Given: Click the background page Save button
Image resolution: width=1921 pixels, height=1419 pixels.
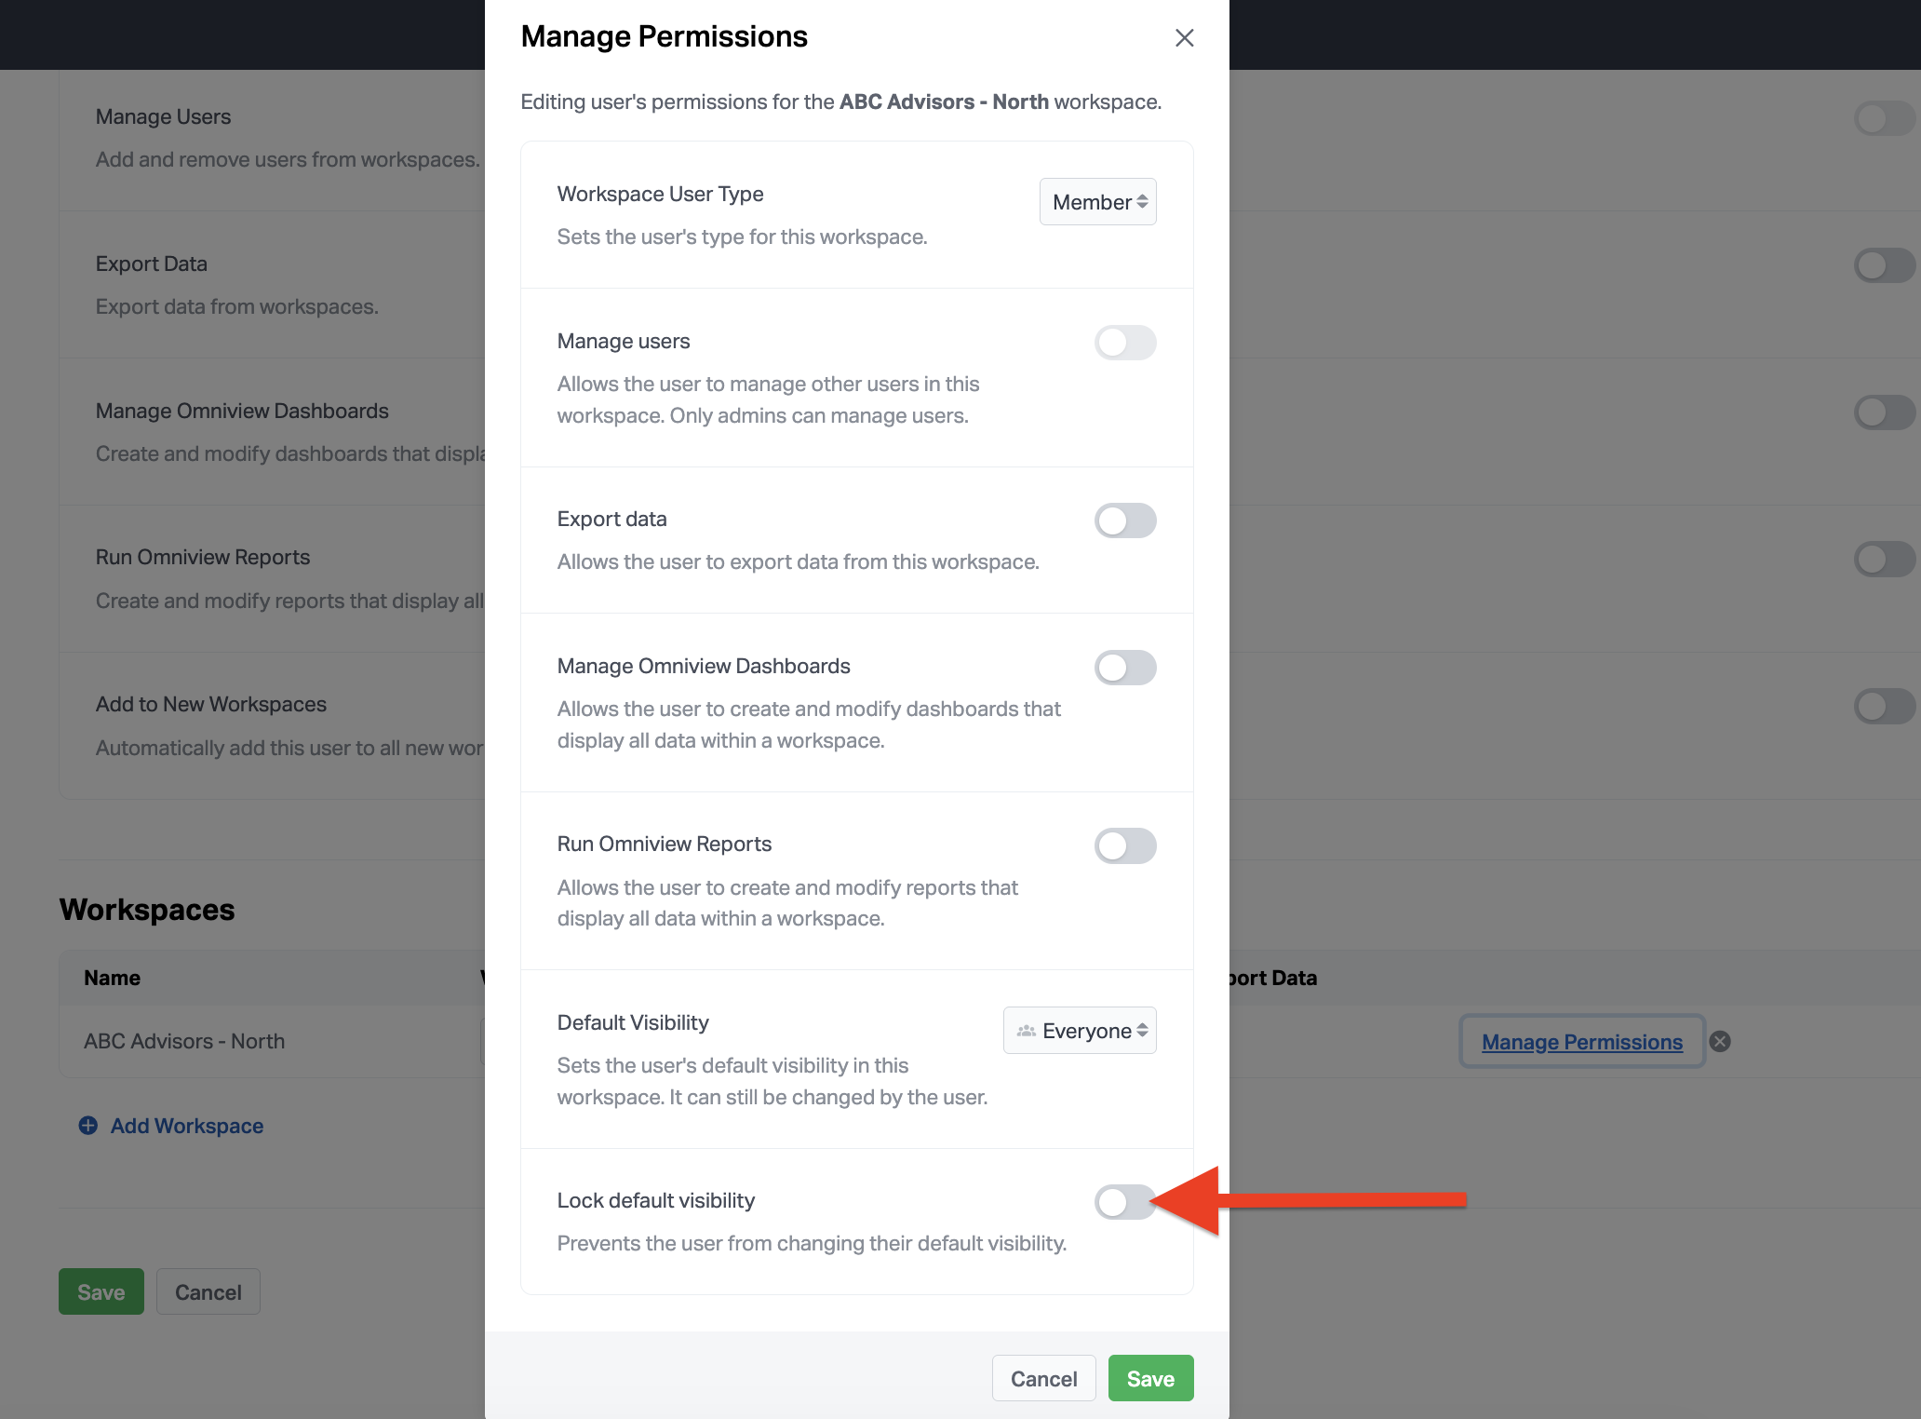Looking at the screenshot, I should pos(101,1292).
